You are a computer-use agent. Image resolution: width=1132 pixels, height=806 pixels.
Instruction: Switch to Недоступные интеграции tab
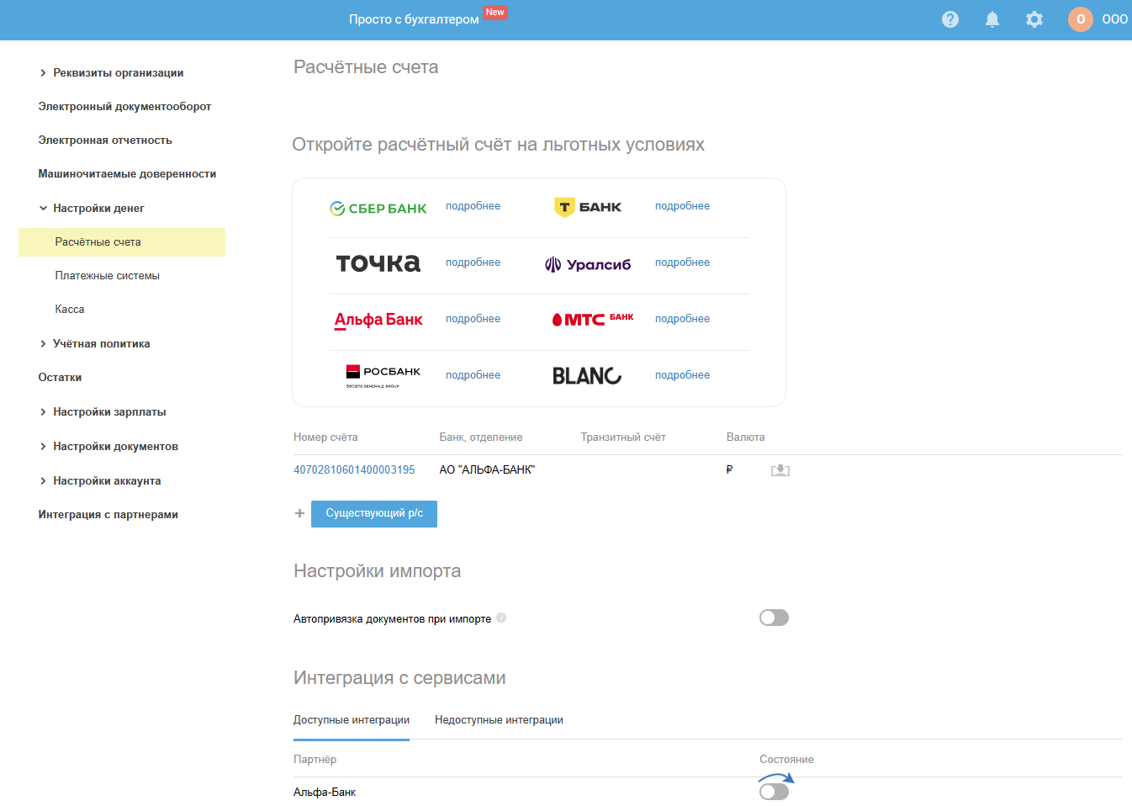tap(499, 720)
